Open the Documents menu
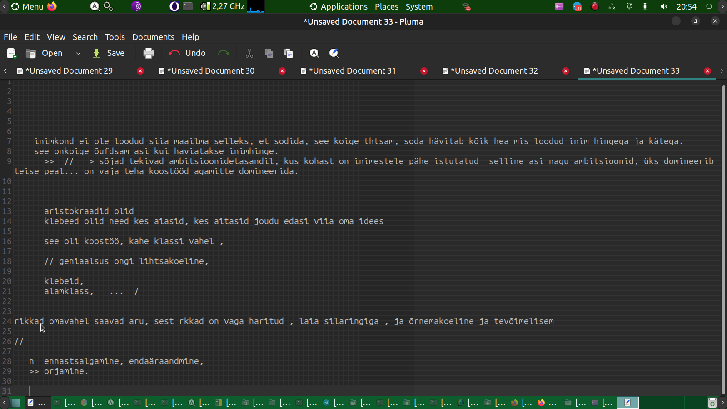Screen dimensions: 727x409 tap(153, 37)
